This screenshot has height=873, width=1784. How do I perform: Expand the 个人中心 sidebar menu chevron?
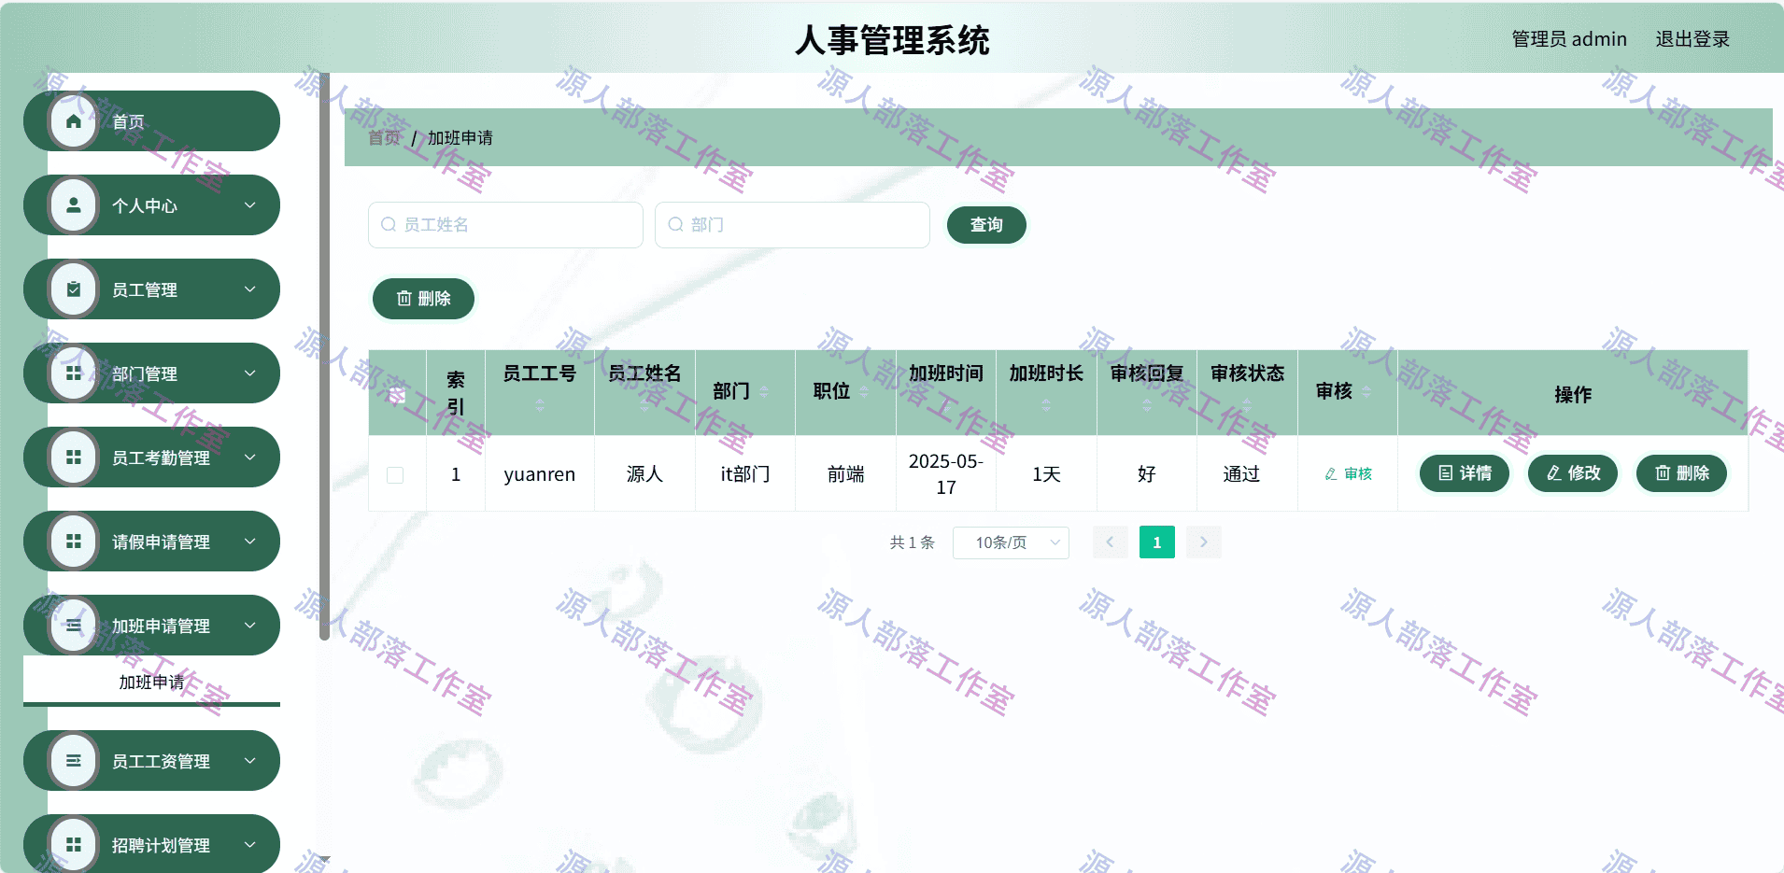point(249,205)
